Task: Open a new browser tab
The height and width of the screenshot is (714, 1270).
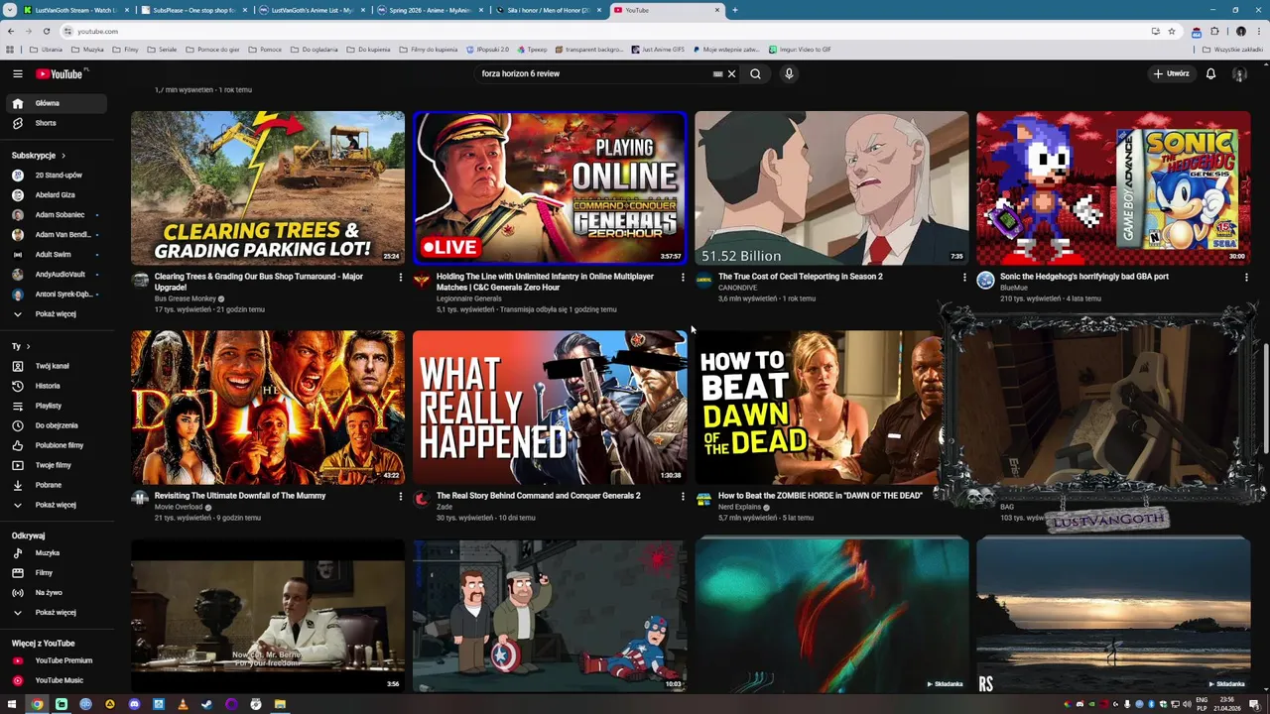Action: coord(734,10)
